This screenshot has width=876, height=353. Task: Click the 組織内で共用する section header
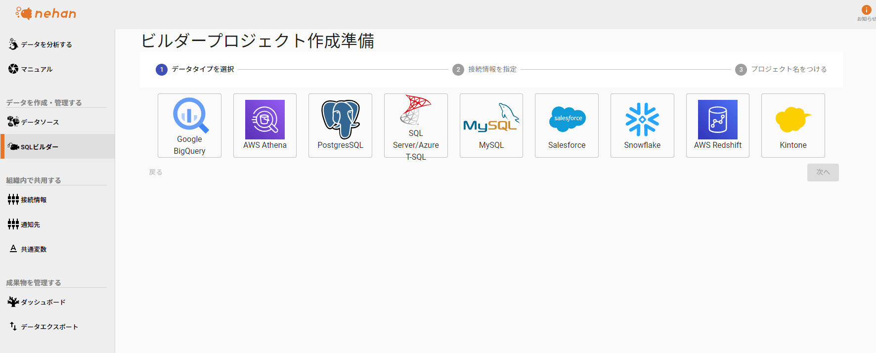[x=34, y=180]
